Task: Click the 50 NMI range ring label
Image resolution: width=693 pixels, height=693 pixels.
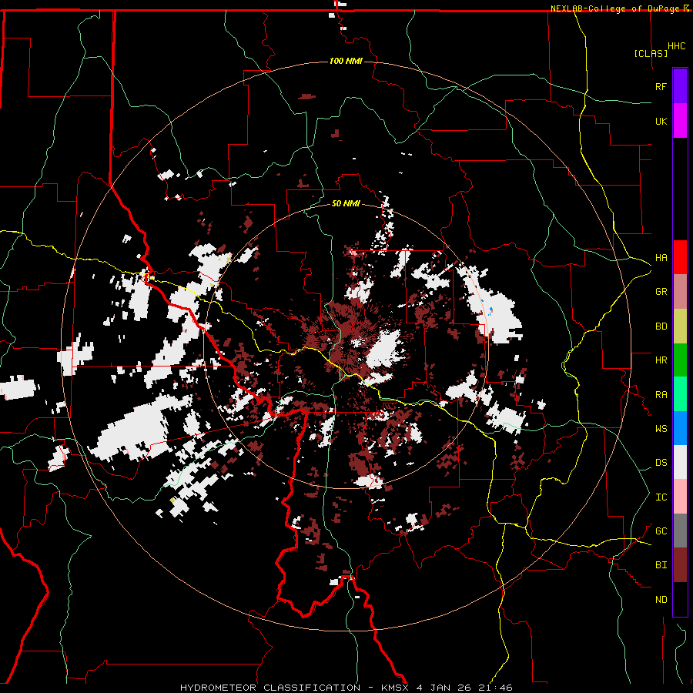Action: pos(346,203)
